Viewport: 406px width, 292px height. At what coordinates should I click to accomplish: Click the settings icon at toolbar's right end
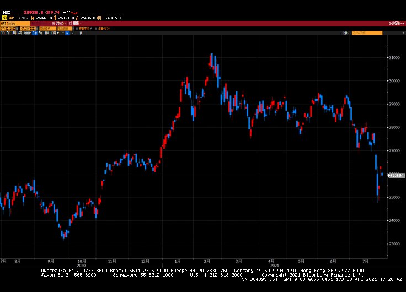401,33
